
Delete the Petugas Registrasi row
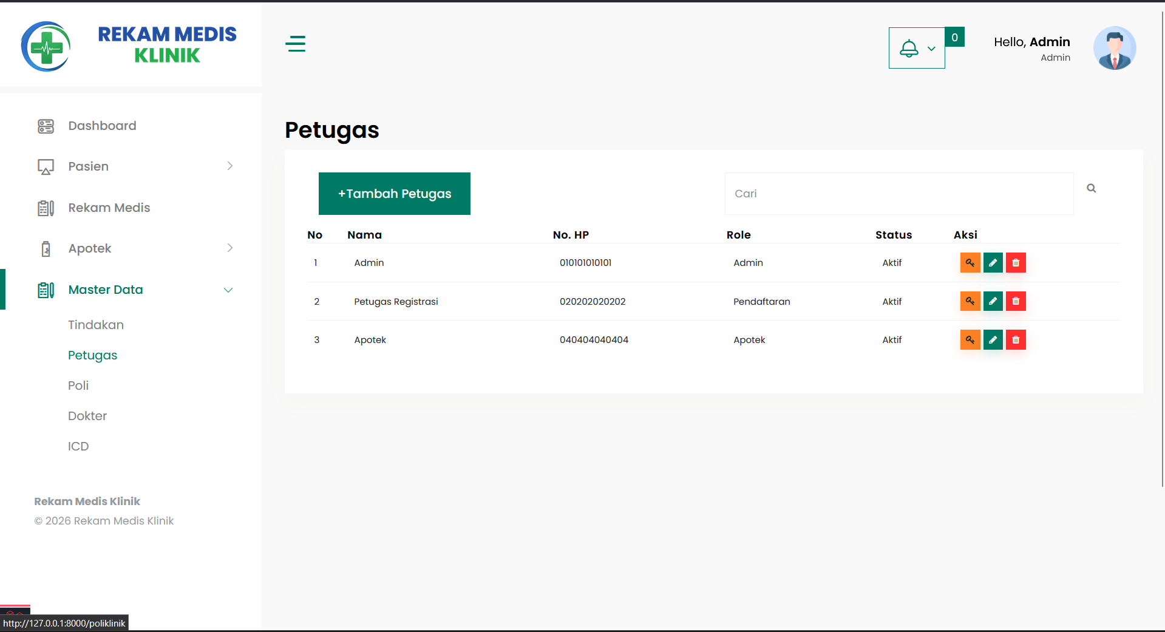tap(1016, 301)
